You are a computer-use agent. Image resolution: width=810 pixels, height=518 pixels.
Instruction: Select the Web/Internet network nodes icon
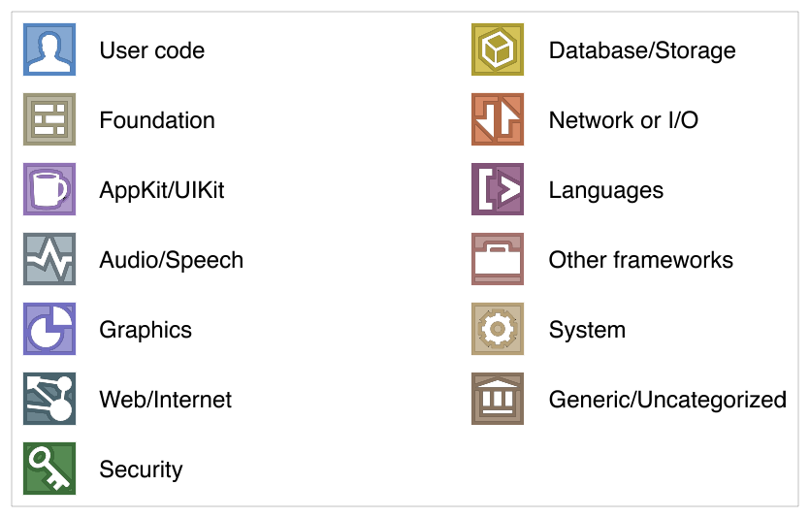pos(49,399)
